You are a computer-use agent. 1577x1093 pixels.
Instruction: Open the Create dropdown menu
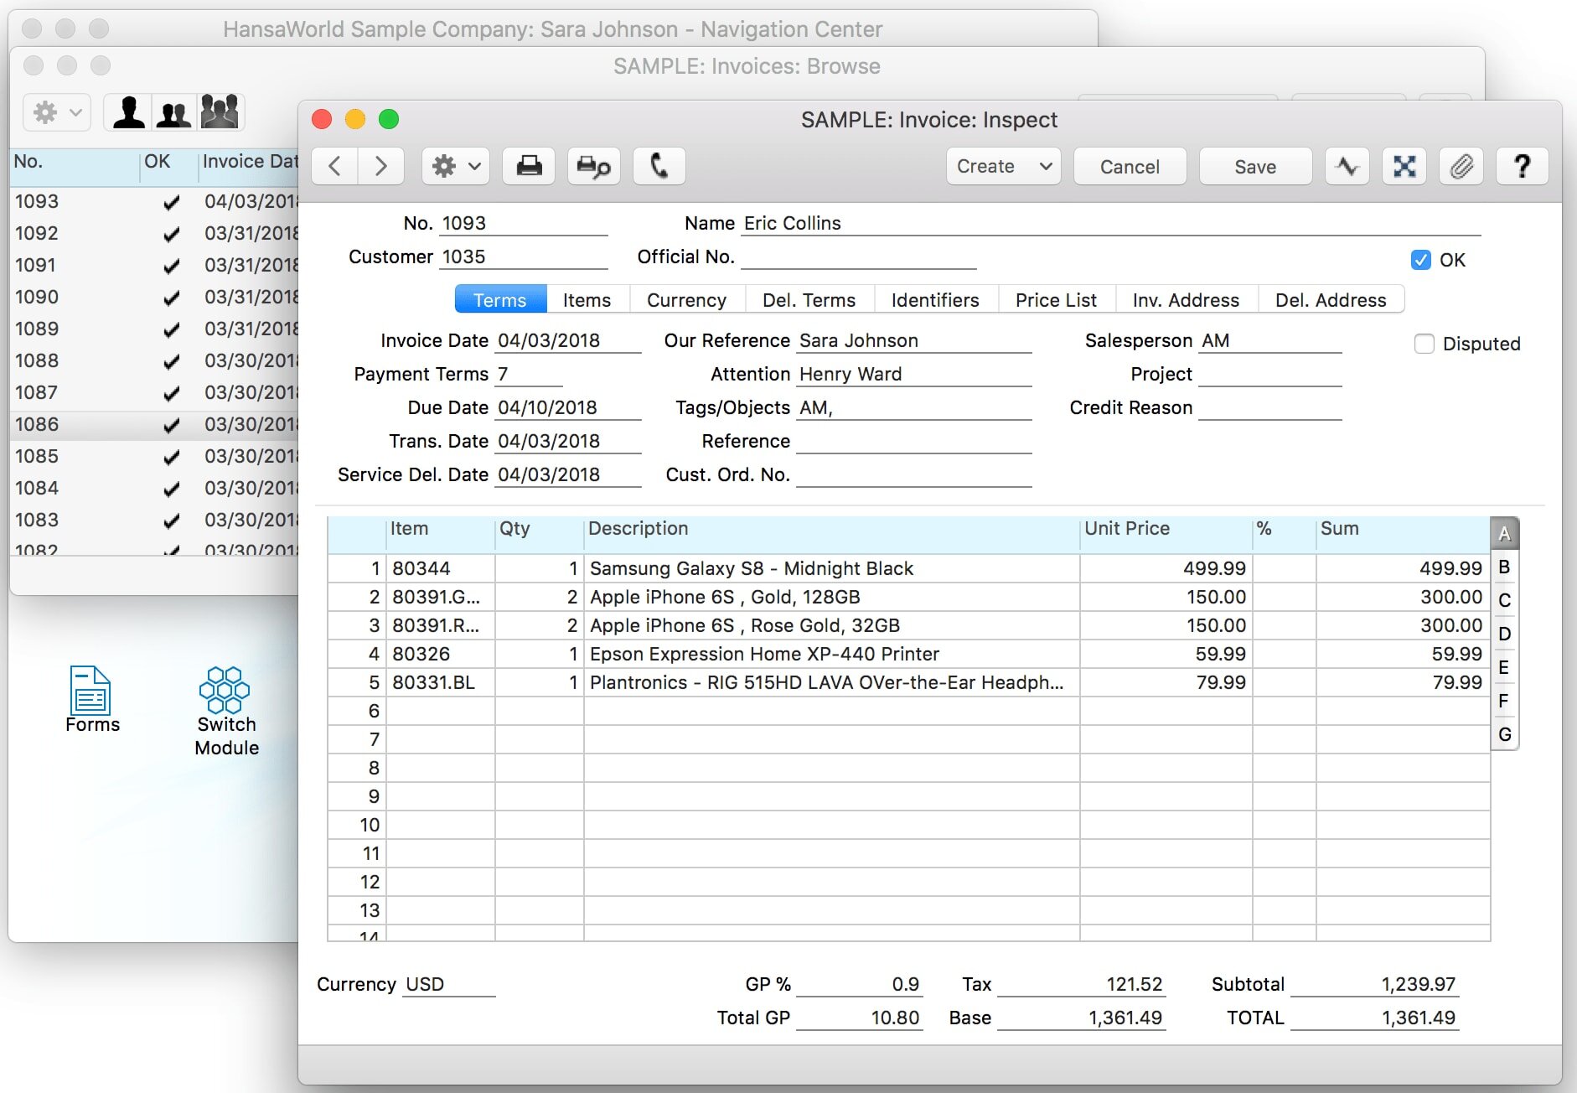point(1003,166)
